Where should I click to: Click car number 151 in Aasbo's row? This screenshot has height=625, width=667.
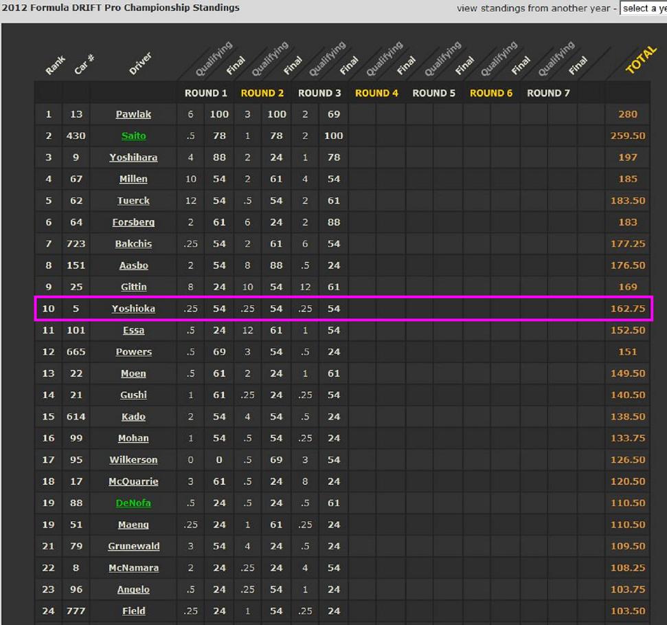[x=76, y=265]
